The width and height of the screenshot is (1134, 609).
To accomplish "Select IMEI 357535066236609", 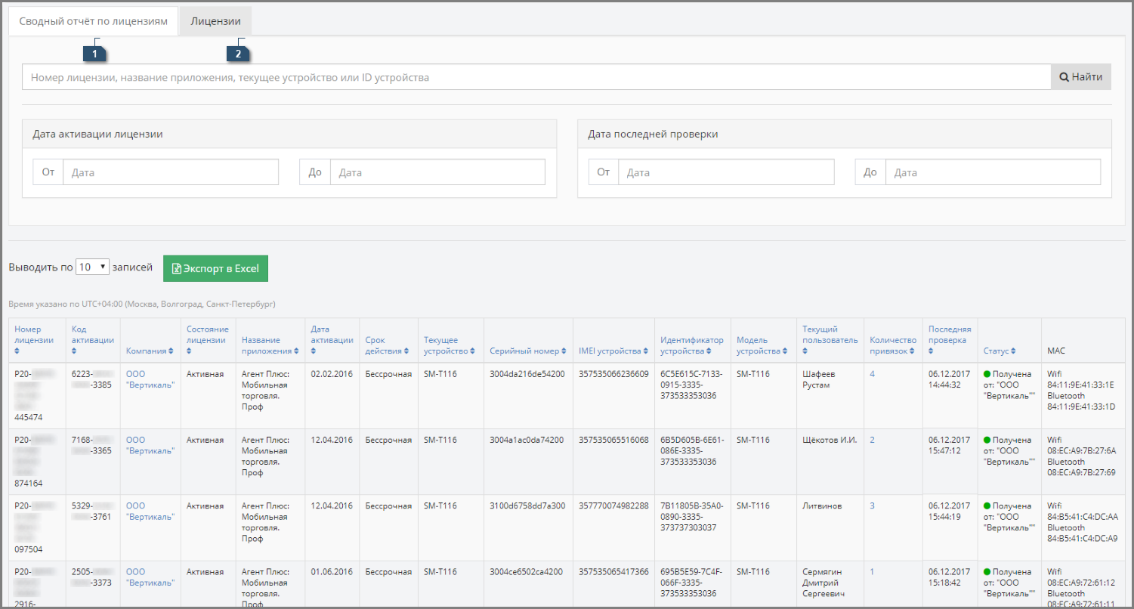I will [x=613, y=374].
